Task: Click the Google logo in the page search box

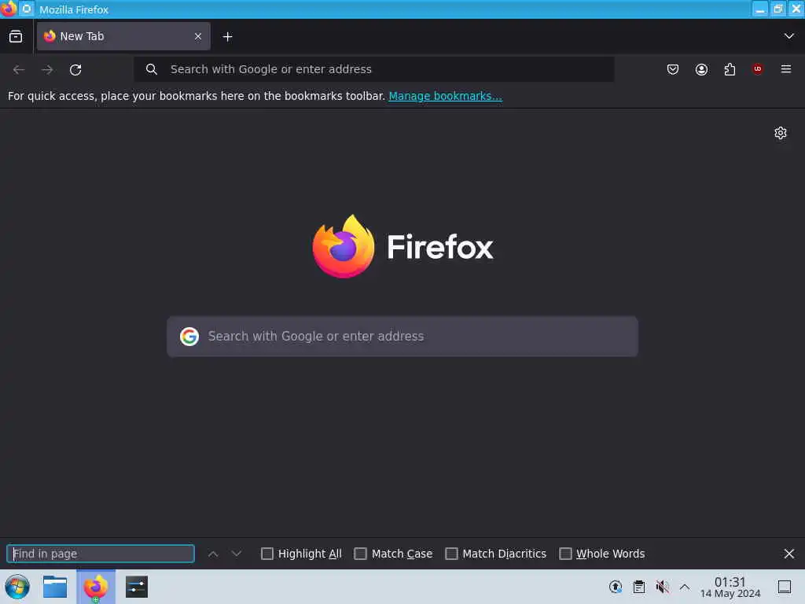Action: pyautogui.click(x=189, y=337)
